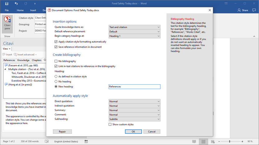Switch to Read Mode view icon

194,142
